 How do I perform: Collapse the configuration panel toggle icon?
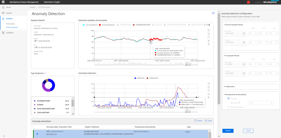click(x=213, y=13)
